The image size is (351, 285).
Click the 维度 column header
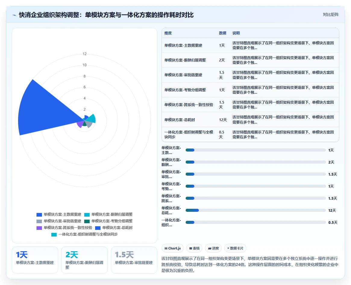tap(168, 33)
